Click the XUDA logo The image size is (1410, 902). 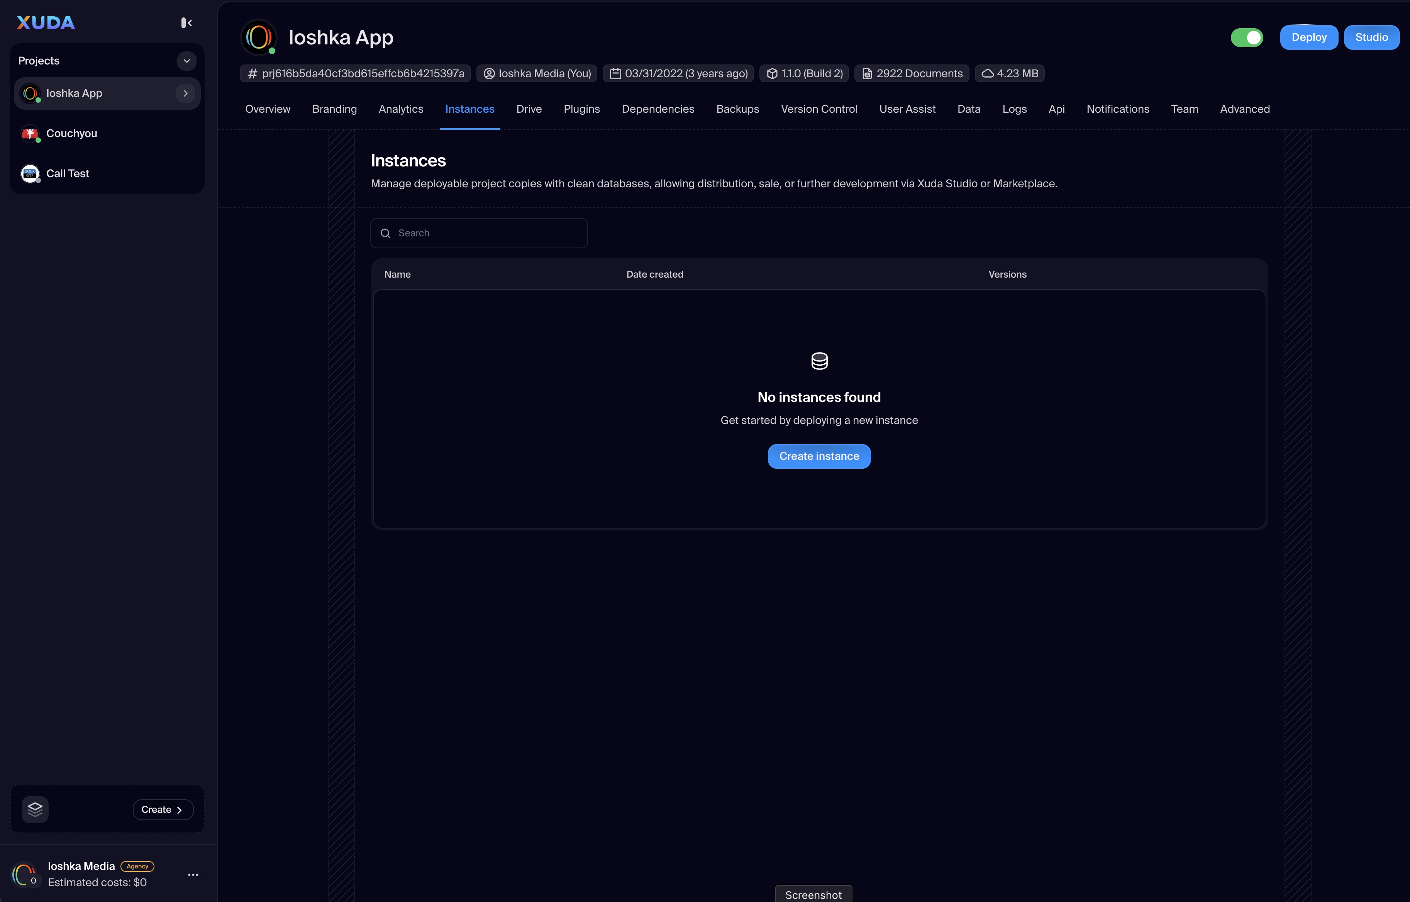tap(46, 23)
